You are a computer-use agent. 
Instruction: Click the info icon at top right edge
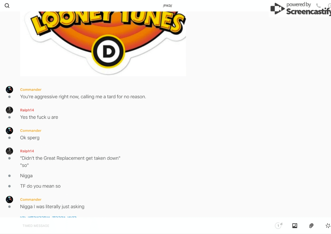click(x=330, y=5)
